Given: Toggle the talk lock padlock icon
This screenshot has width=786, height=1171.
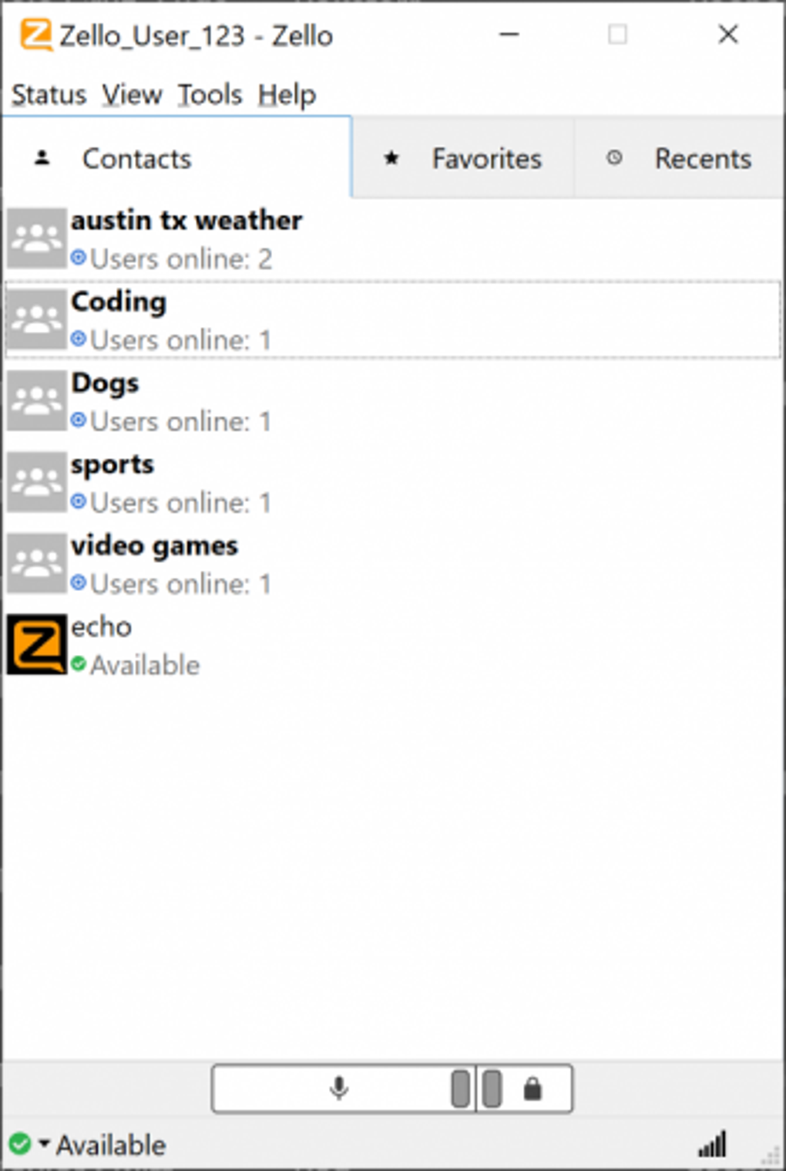Looking at the screenshot, I should (x=532, y=1088).
